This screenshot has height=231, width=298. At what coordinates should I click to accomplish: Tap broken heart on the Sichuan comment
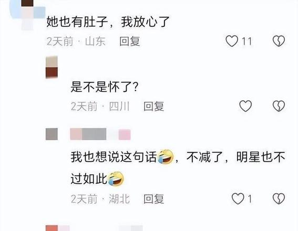point(279,106)
